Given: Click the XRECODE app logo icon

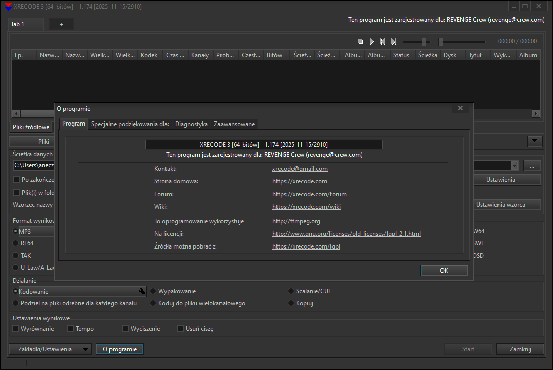Looking at the screenshot, I should click(8, 7).
